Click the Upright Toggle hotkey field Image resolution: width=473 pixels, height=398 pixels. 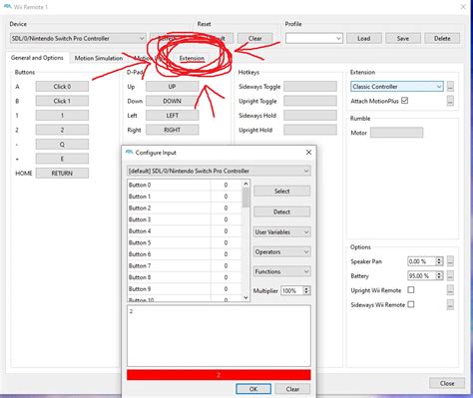[310, 101]
